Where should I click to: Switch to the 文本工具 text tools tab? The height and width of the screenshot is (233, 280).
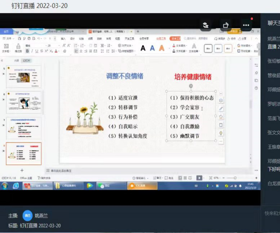click(175, 39)
